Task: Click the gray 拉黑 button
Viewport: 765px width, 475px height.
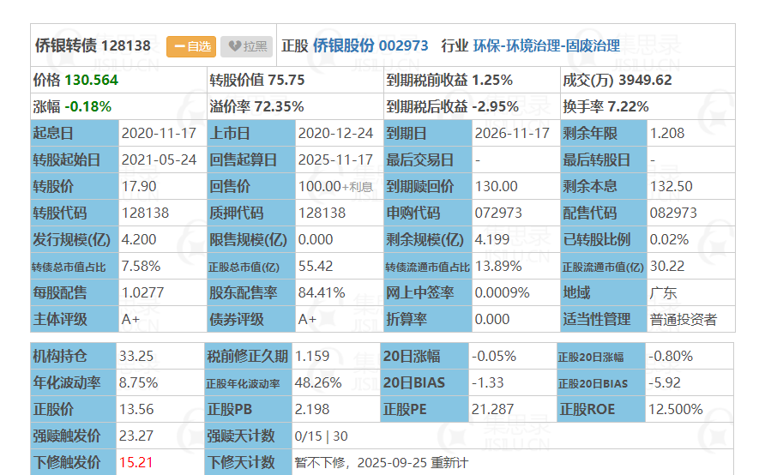Action: (246, 46)
